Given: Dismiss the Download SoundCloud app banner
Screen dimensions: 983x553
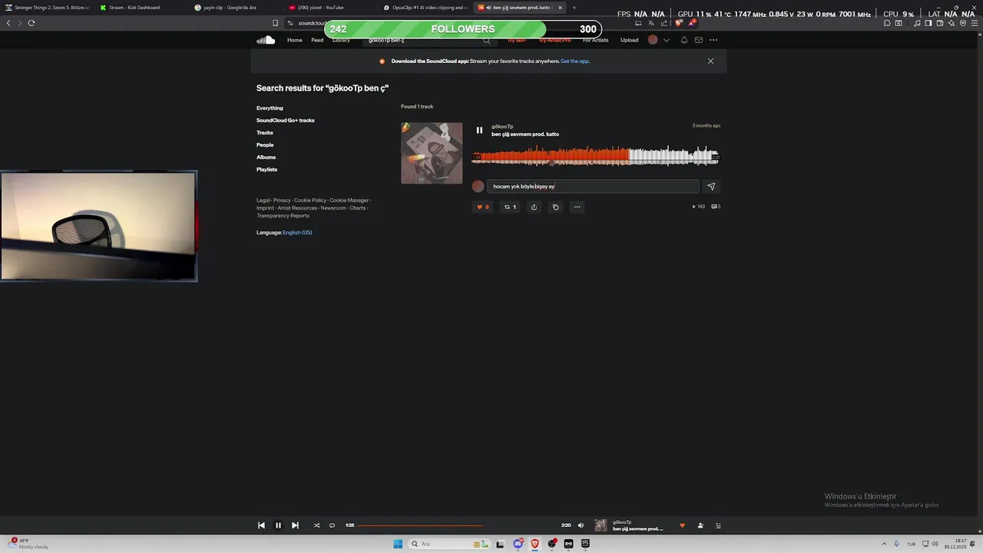Looking at the screenshot, I should click(710, 61).
